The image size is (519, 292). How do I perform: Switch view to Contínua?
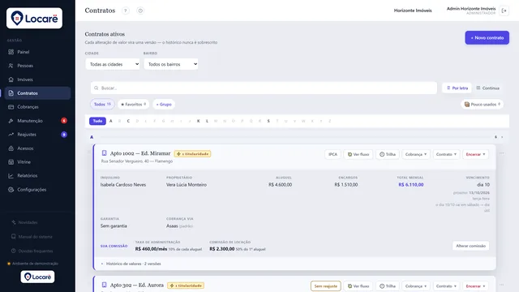(487, 88)
